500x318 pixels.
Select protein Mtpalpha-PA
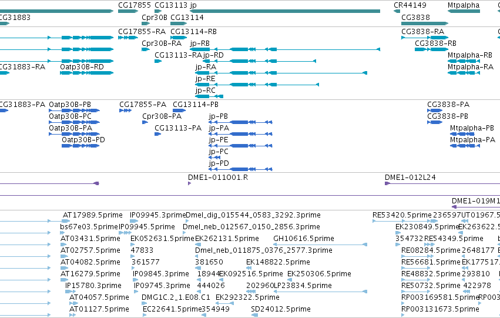pyautogui.click(x=472, y=140)
